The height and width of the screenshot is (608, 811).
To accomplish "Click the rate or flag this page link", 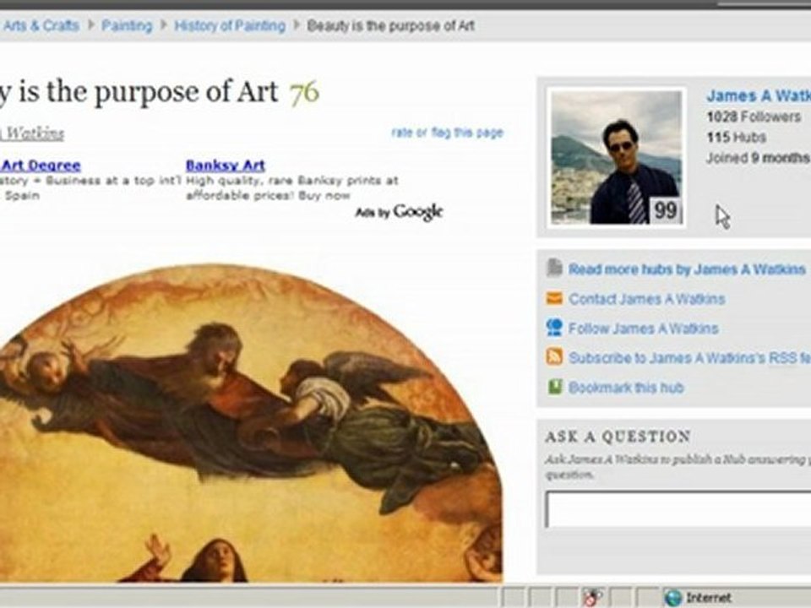I will pyautogui.click(x=448, y=133).
